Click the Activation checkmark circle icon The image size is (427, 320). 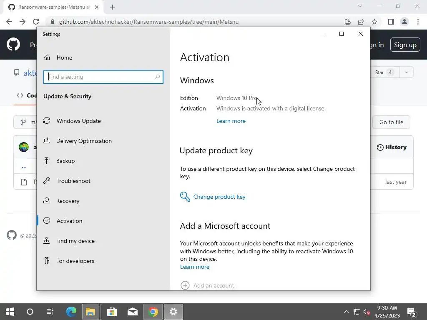(x=47, y=220)
